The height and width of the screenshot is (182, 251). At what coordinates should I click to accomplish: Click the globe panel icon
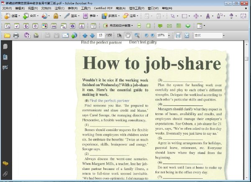tap(26, 26)
